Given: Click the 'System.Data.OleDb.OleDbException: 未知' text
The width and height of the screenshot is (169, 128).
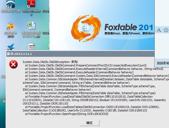Looking at the screenshot, I should (x=50, y=62).
